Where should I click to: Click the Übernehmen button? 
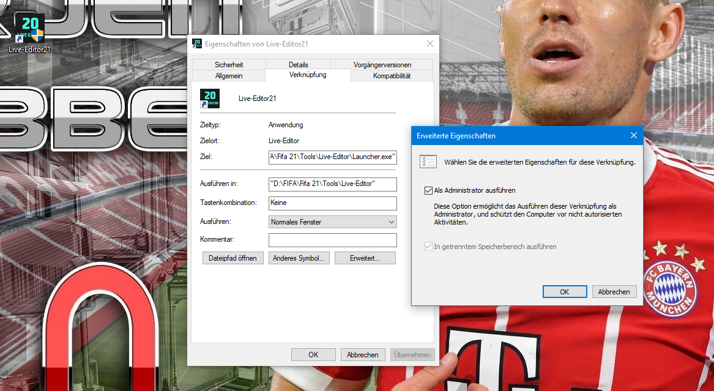[412, 354]
